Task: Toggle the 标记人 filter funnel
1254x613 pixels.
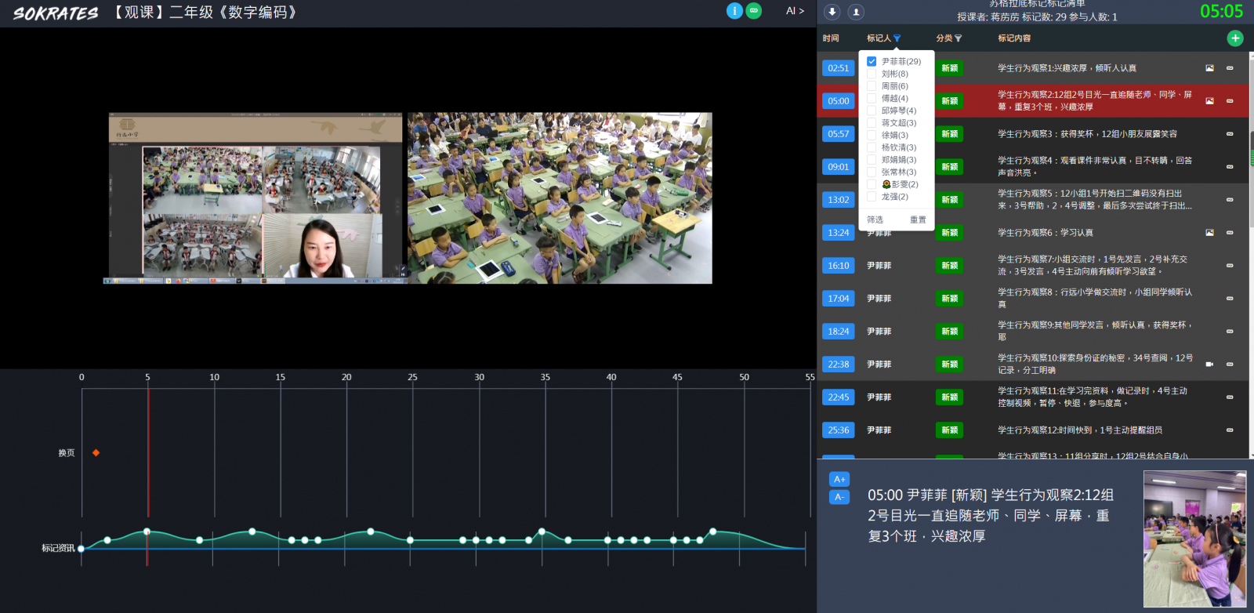Action: (x=897, y=38)
